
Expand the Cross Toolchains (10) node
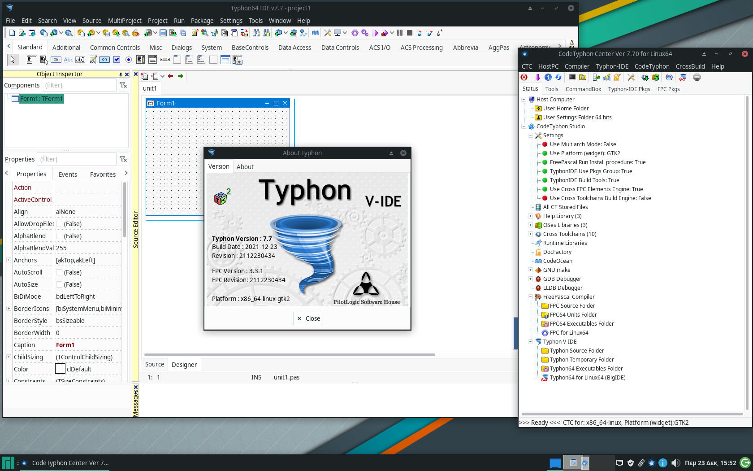coord(530,234)
